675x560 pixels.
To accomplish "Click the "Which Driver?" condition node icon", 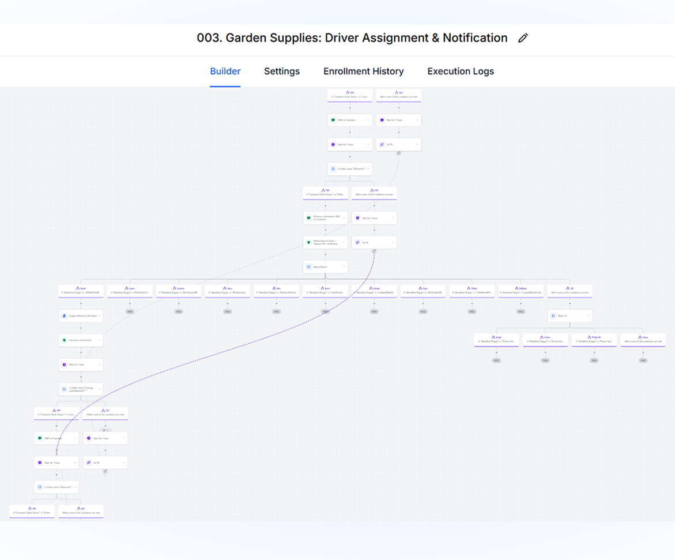I will (309, 267).
